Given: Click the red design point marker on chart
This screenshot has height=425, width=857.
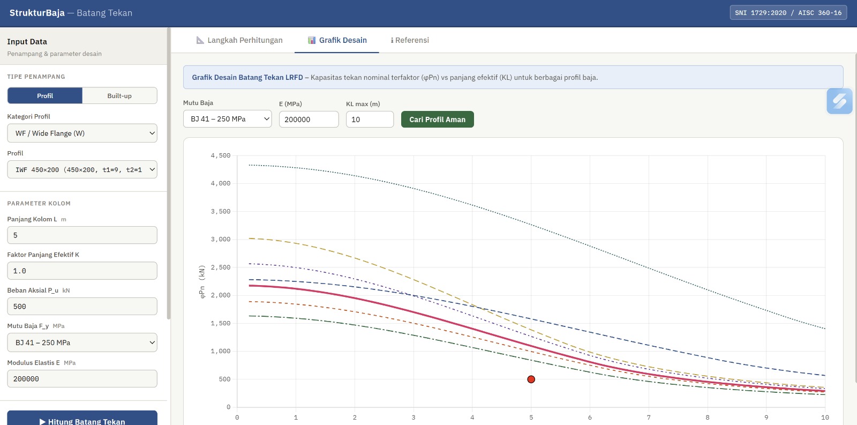Looking at the screenshot, I should coord(531,379).
